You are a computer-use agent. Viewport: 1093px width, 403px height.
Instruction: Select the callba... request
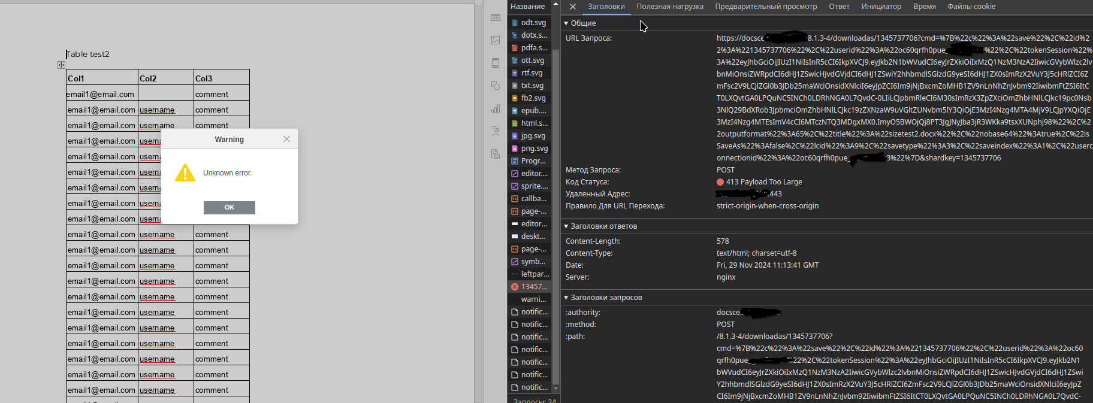pos(530,199)
